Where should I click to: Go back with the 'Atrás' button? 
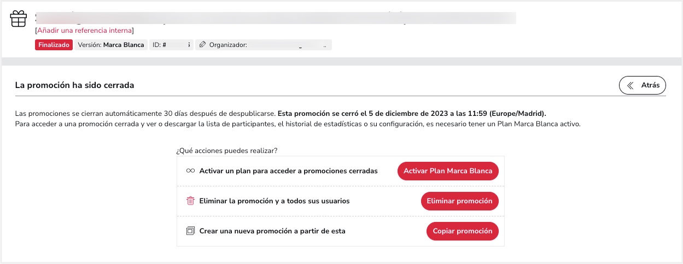pos(643,85)
